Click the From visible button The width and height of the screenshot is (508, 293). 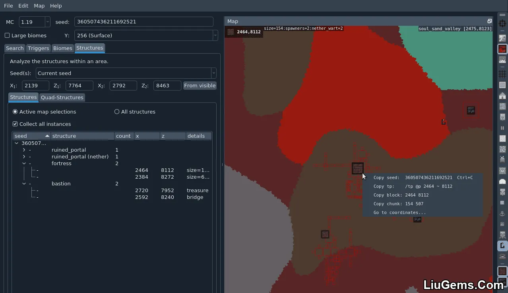pyautogui.click(x=200, y=85)
